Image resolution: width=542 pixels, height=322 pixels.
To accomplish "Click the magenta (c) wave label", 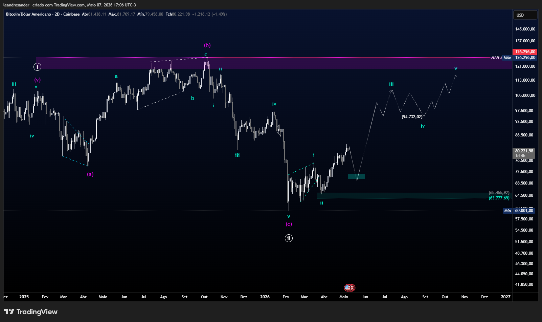I will (289, 224).
